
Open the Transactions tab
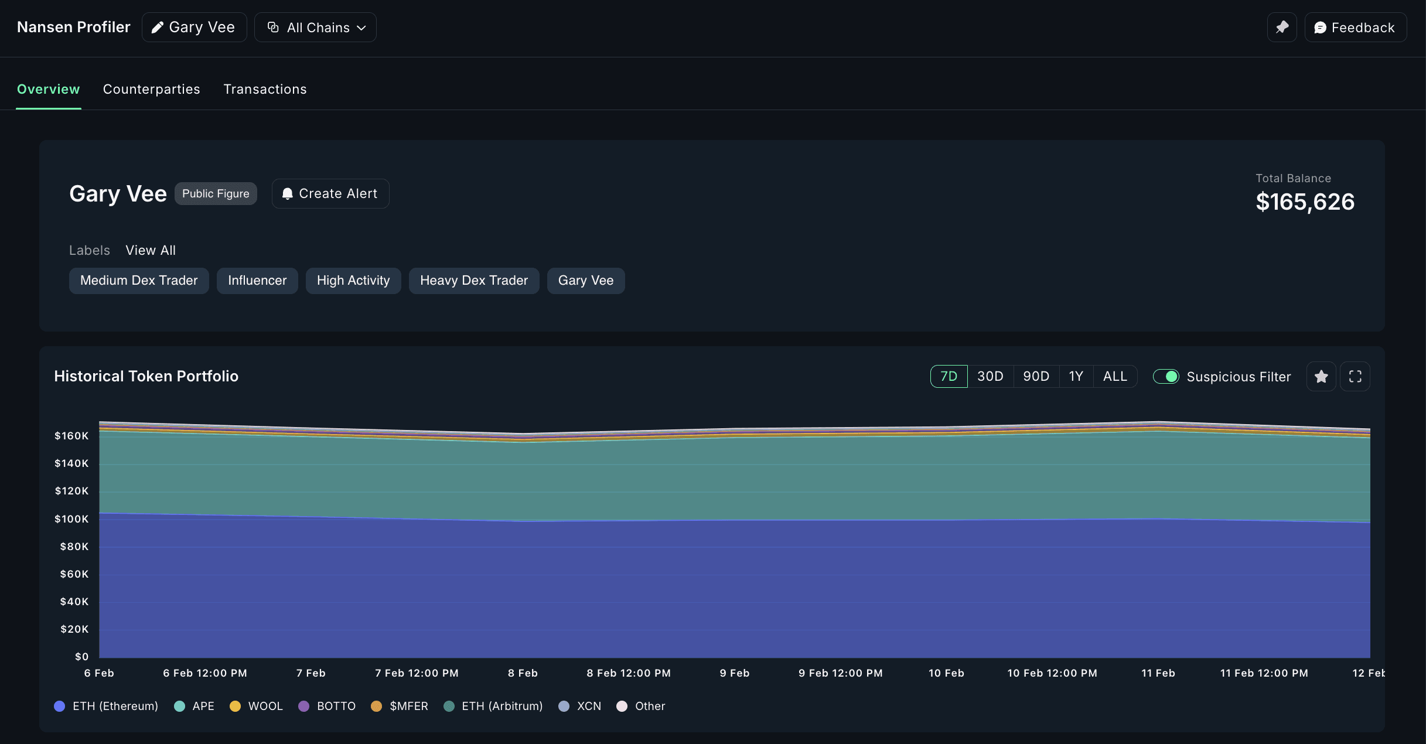coord(265,89)
